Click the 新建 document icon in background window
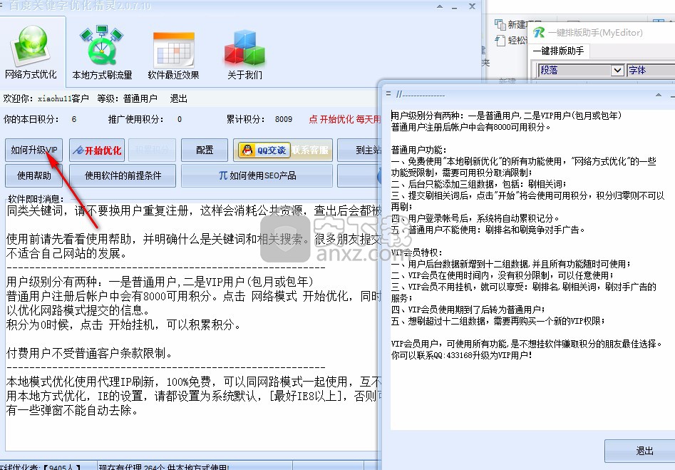675x470 pixels. pyautogui.click(x=500, y=24)
